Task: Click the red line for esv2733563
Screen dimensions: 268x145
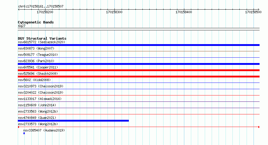Action: coord(139,114)
